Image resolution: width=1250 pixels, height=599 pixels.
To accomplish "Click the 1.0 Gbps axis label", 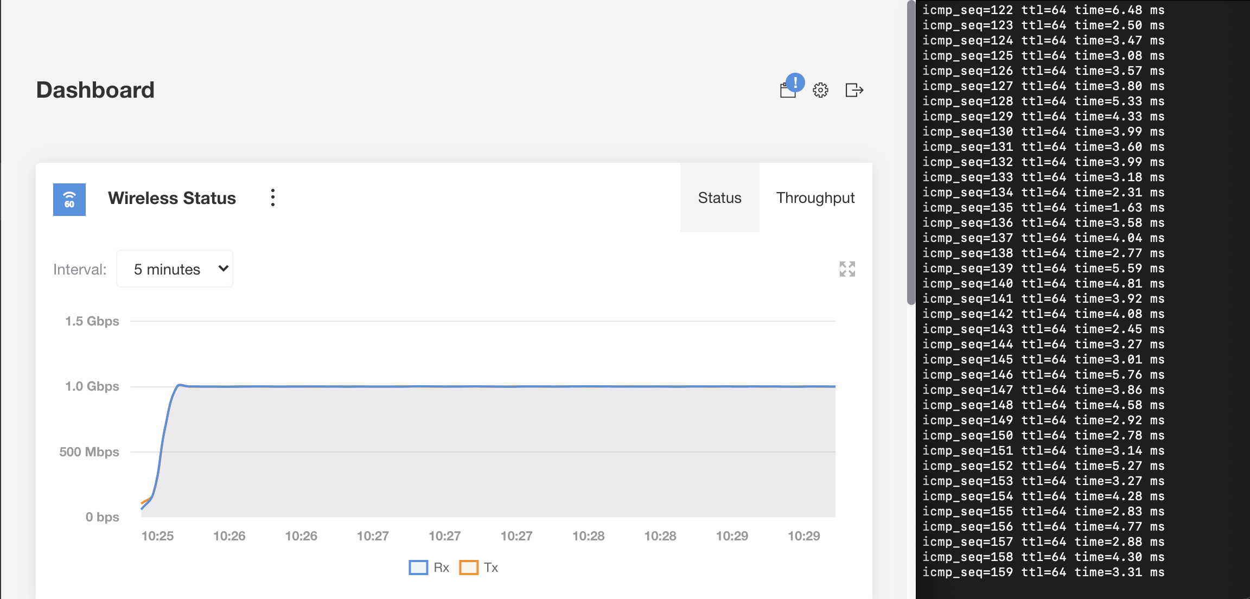I will (x=92, y=386).
